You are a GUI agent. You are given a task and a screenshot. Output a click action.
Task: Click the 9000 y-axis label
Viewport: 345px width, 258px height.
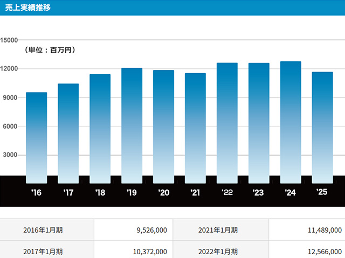11,98
